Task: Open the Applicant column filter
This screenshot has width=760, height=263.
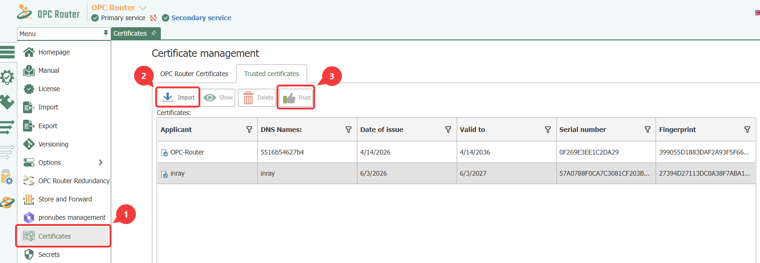Action: [249, 130]
